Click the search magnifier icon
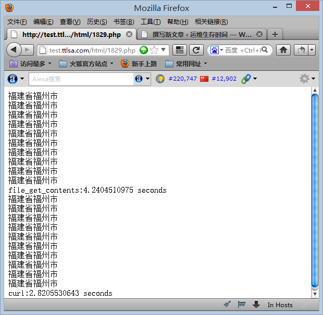Screen dimensions: 323x315 [264, 49]
